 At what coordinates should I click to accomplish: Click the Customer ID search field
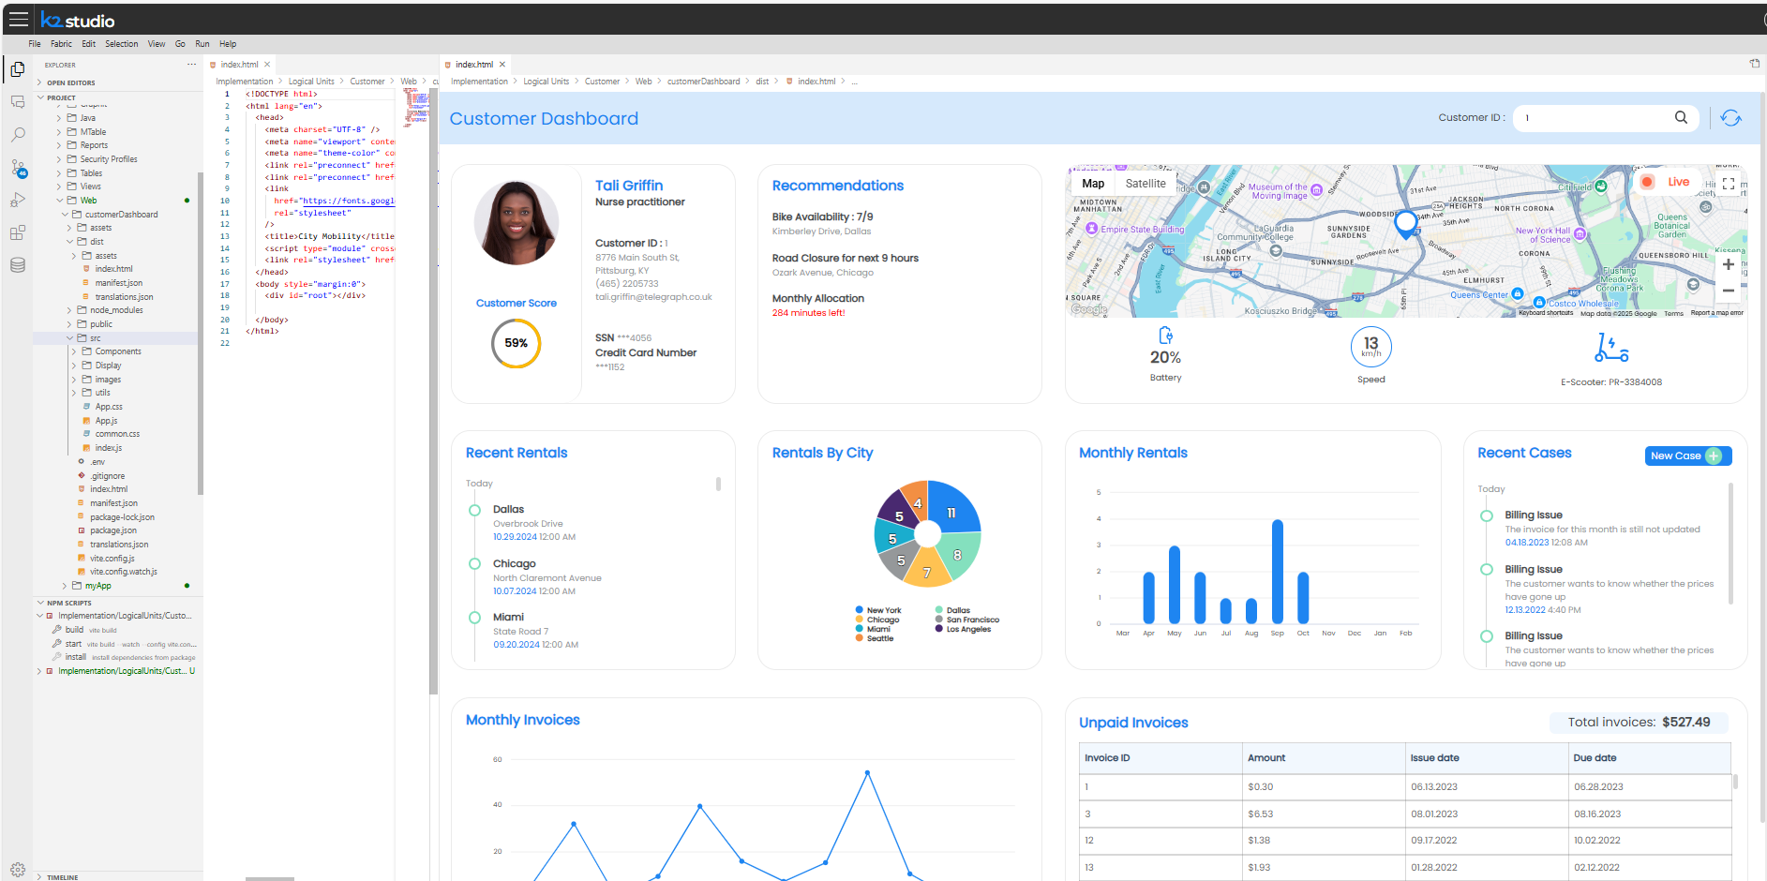click(1594, 118)
